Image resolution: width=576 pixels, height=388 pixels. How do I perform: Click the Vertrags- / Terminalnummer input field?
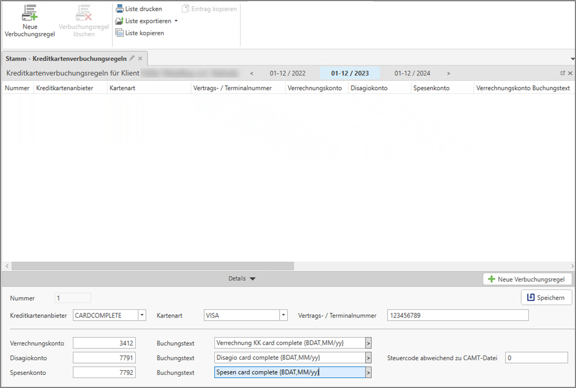[x=457, y=315]
